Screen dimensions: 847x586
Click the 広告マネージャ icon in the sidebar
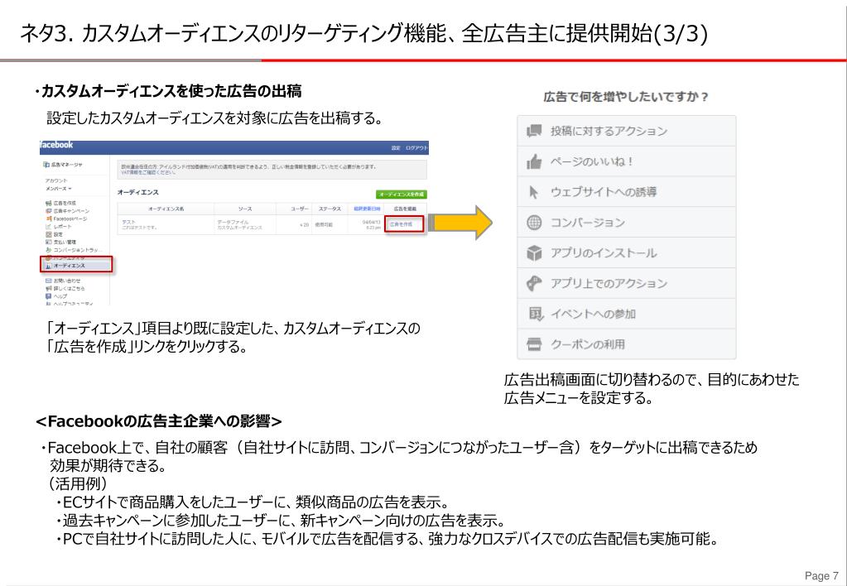pyautogui.click(x=47, y=164)
